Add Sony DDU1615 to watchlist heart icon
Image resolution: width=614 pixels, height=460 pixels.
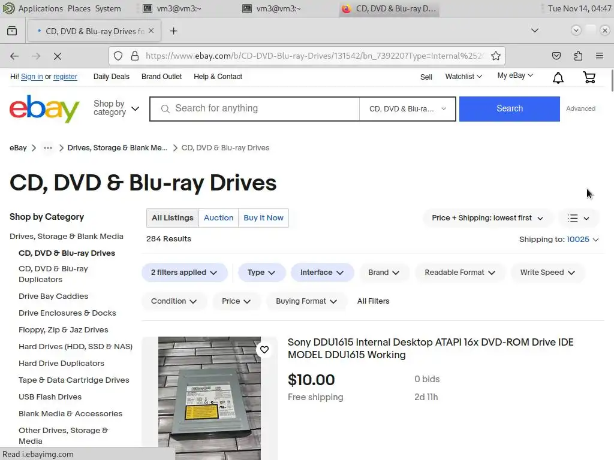264,349
